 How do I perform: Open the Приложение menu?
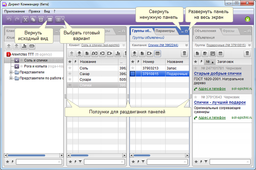point(15,11)
